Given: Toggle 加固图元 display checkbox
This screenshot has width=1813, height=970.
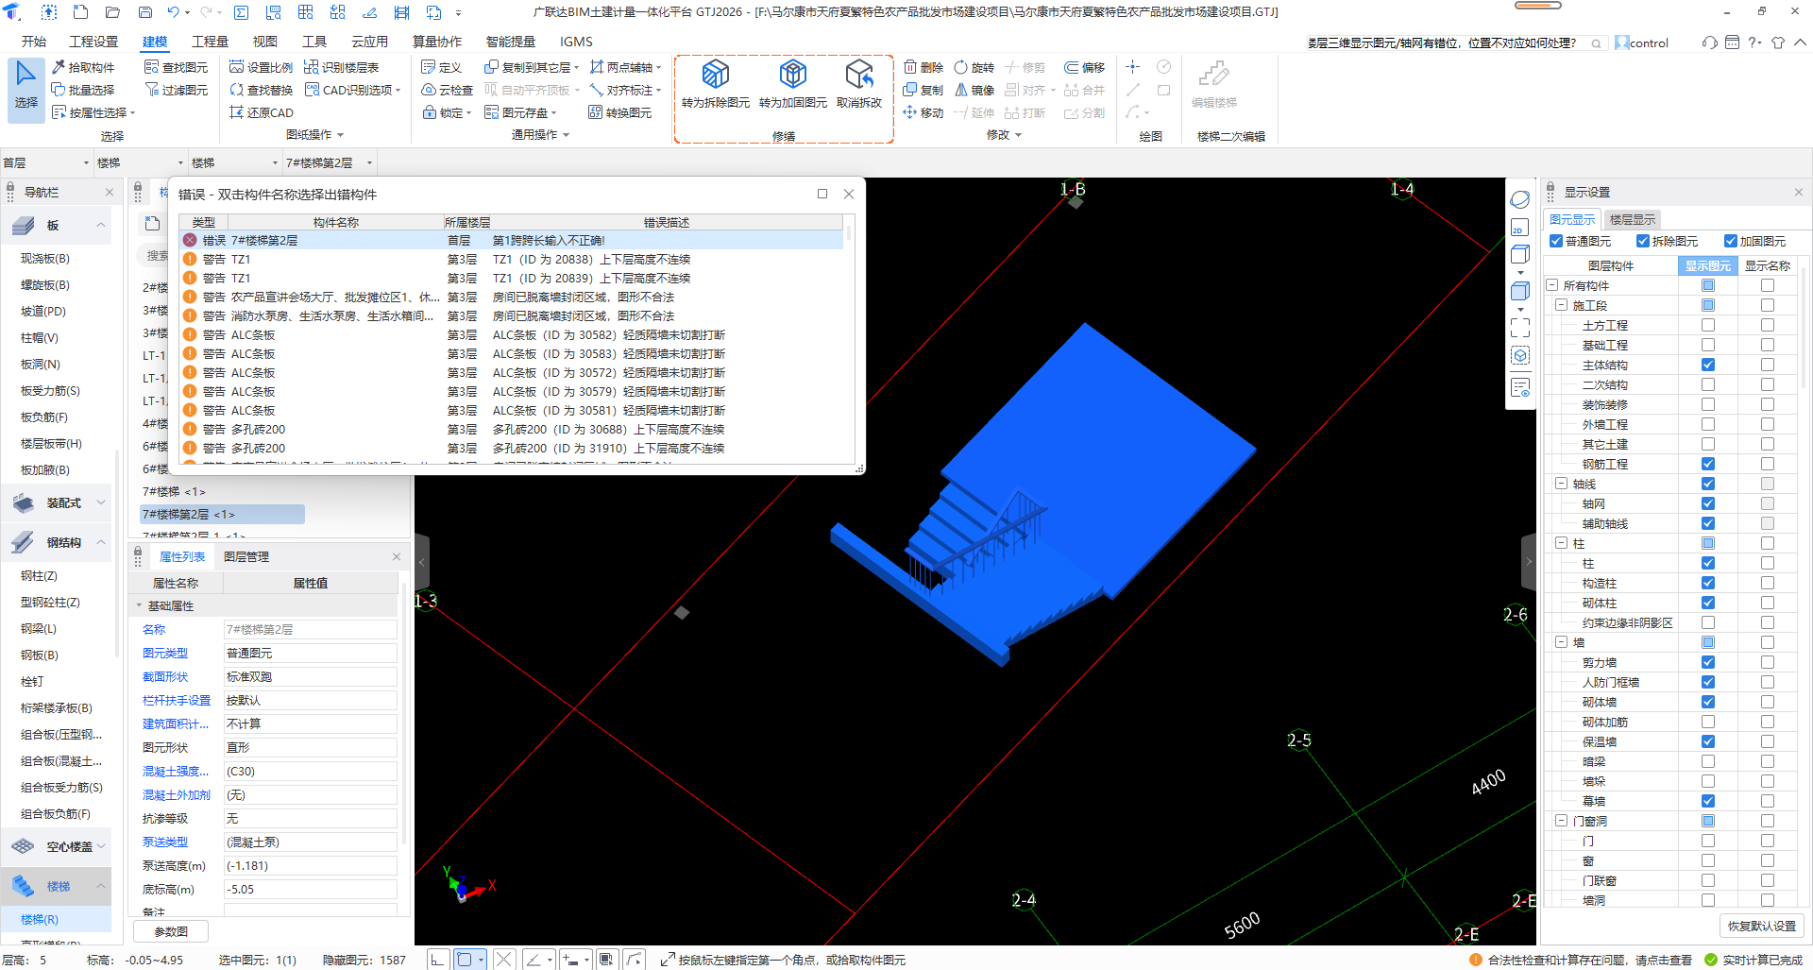Looking at the screenshot, I should (1730, 241).
